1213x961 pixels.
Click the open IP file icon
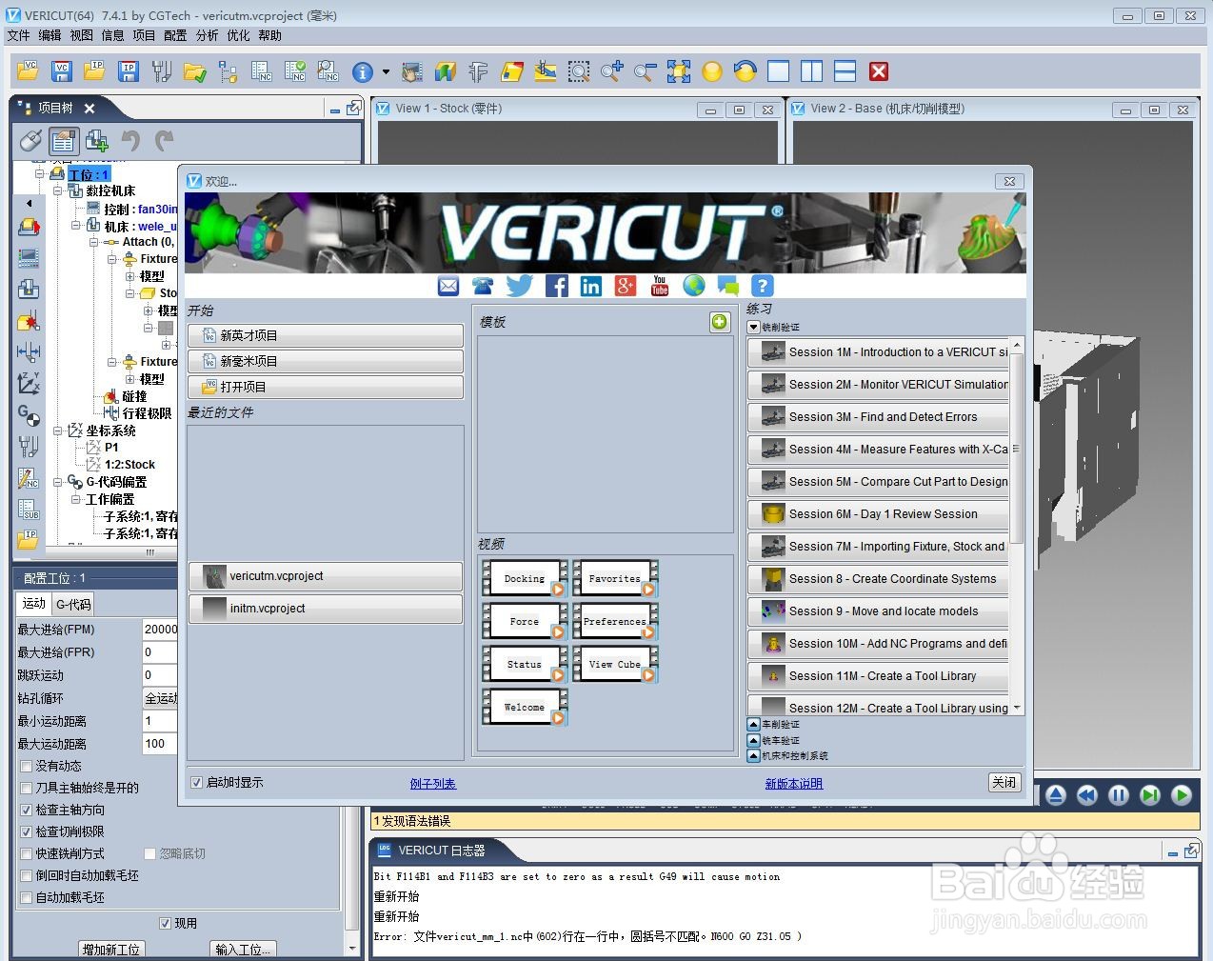tap(94, 71)
